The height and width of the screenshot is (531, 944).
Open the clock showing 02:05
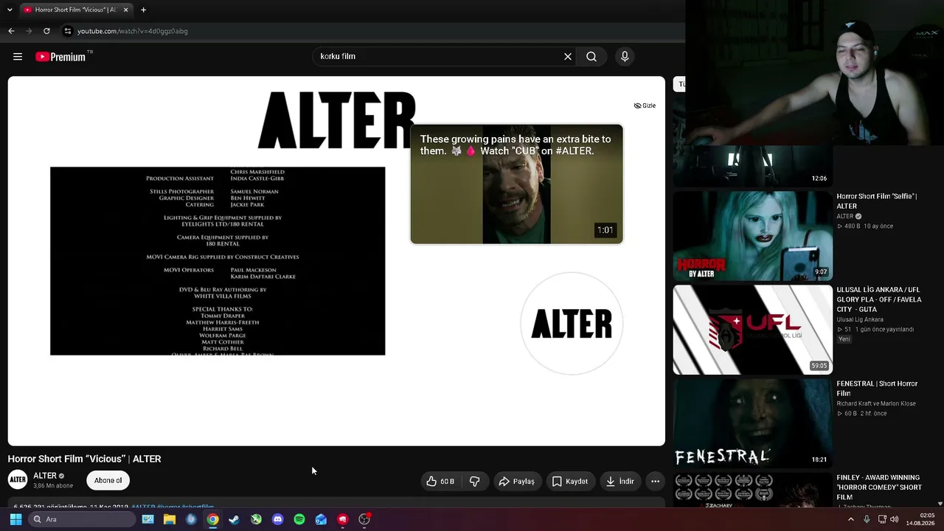(920, 519)
